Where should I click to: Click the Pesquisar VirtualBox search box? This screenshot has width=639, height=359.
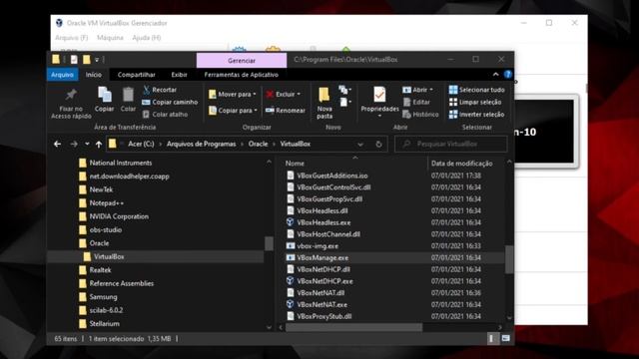[451, 144]
